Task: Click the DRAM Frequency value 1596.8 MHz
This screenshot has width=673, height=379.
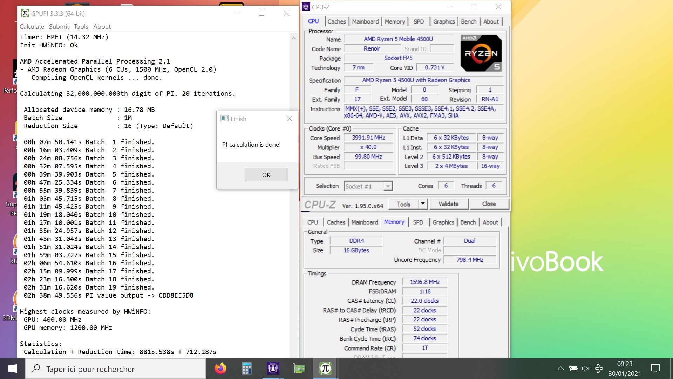Action: tap(425, 282)
